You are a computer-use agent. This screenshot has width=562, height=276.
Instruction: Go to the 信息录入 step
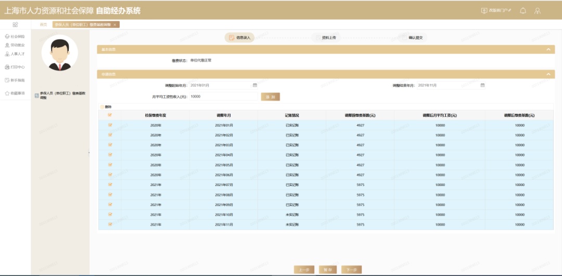tap(239, 37)
